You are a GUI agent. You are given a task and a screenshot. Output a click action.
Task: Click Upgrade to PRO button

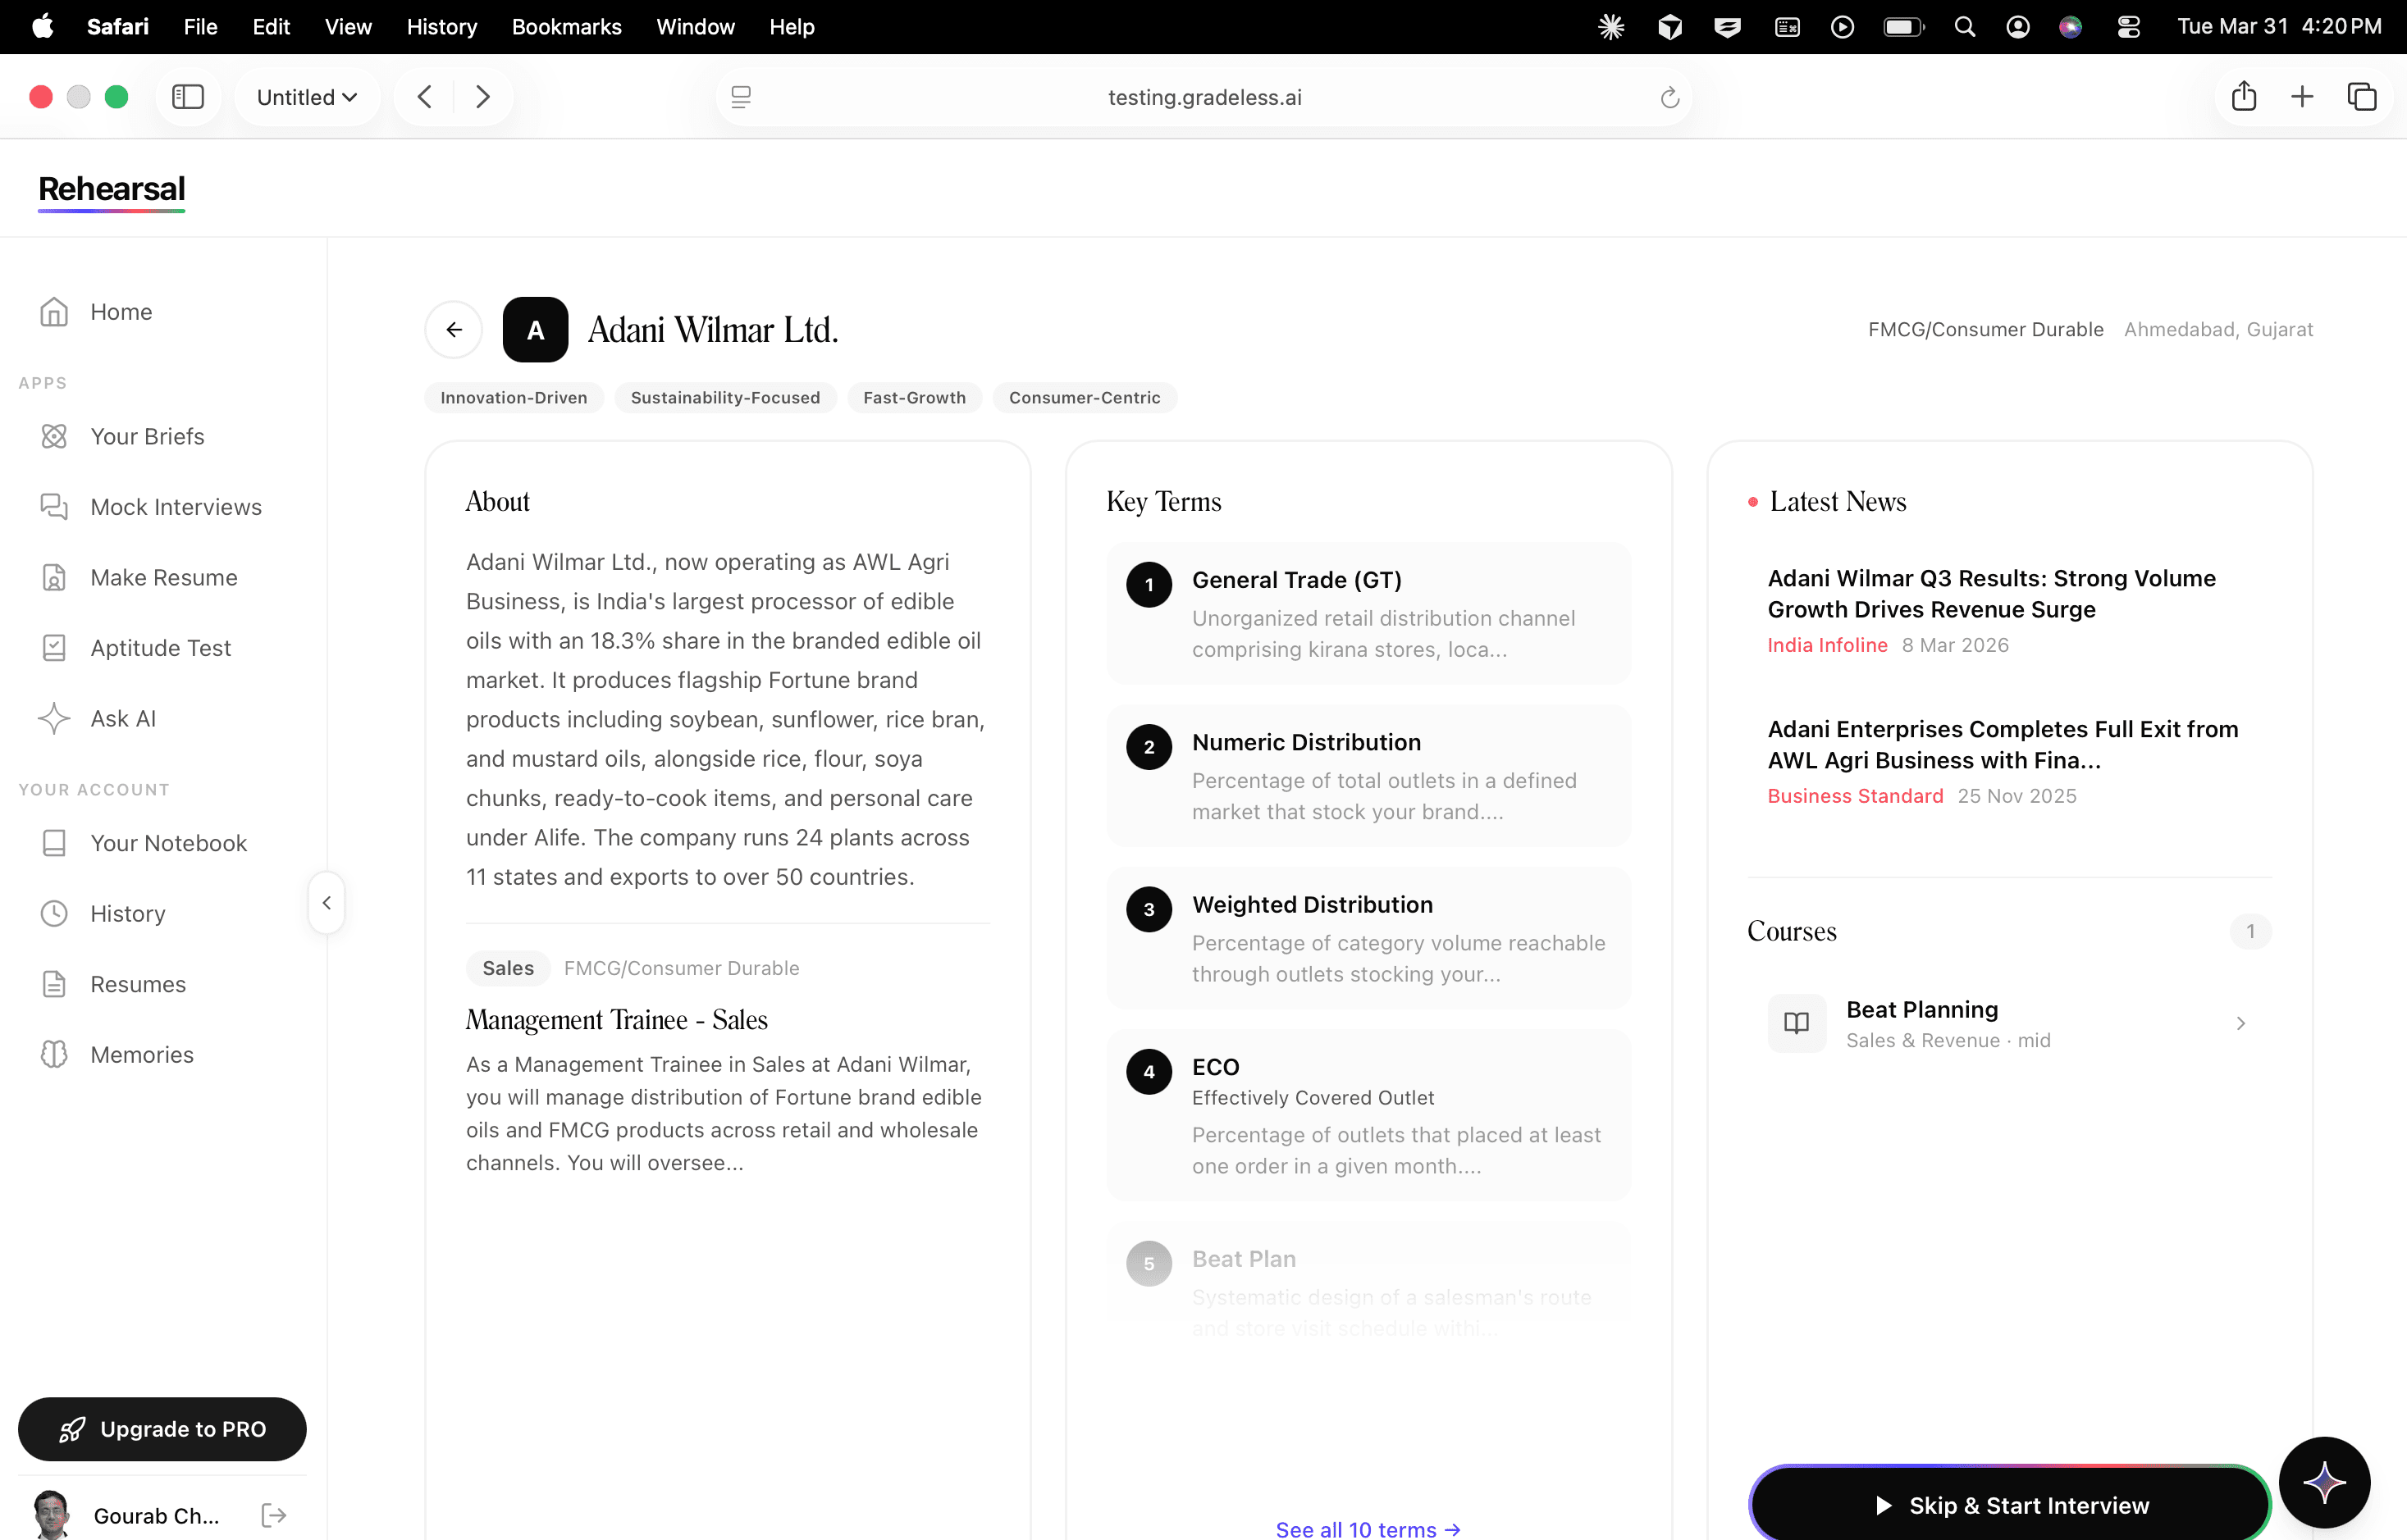(x=162, y=1429)
